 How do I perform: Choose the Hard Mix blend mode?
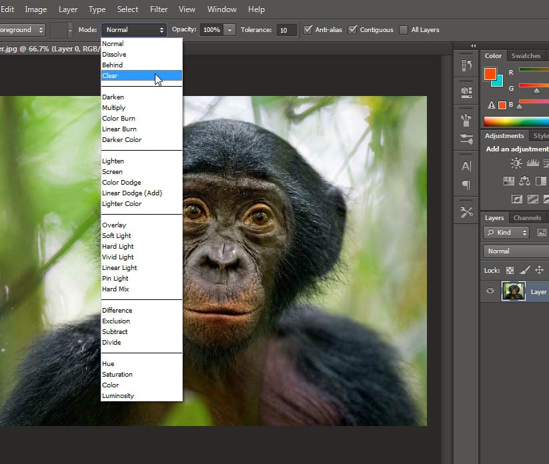point(141,289)
